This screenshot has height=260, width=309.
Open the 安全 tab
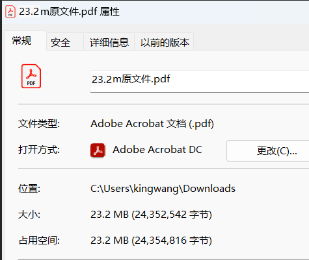click(60, 42)
